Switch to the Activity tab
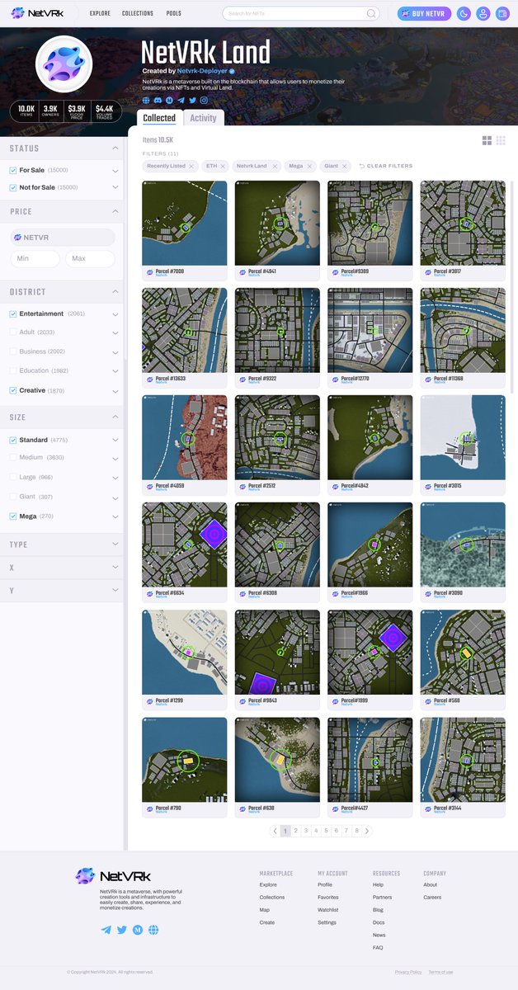This screenshot has width=518, height=990. 203,118
